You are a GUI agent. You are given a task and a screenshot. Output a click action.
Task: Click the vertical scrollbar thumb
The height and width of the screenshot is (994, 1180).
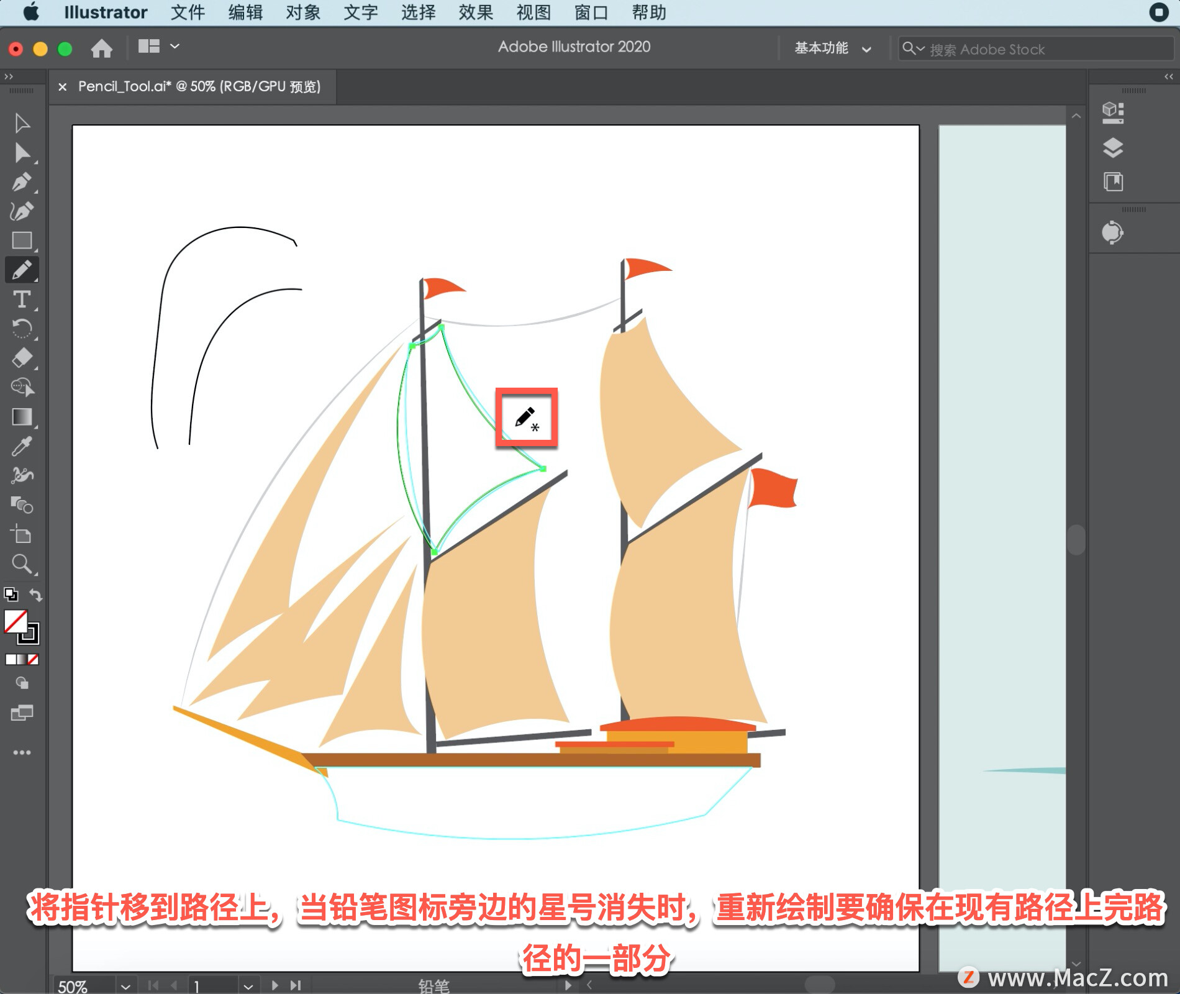(x=1076, y=539)
